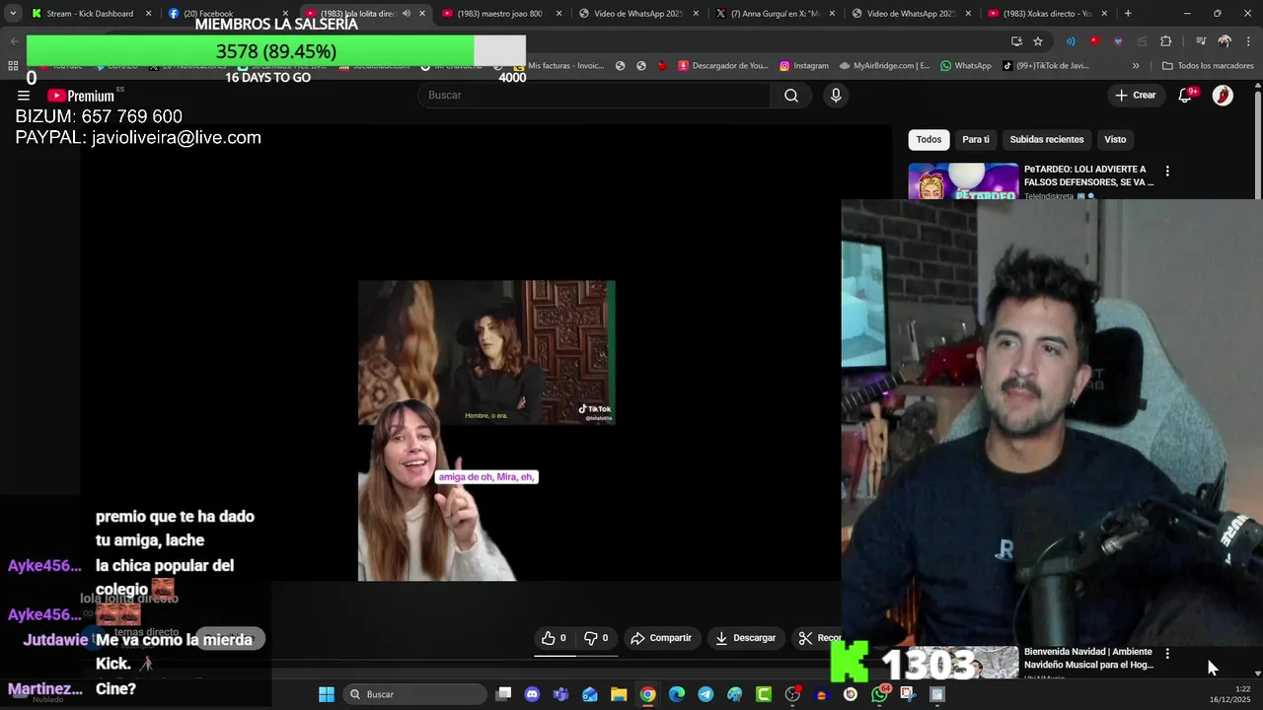Open options for Bienvenida Navidad video

click(x=1167, y=653)
